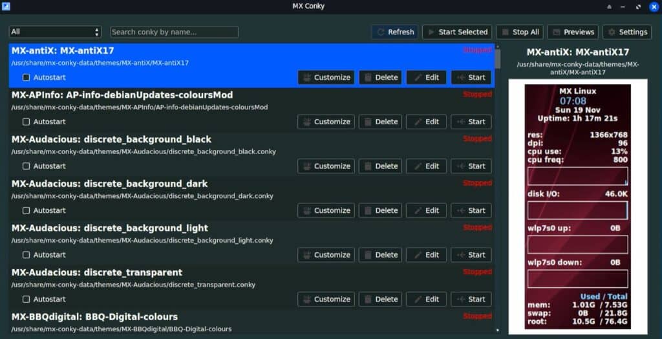This screenshot has height=339, width=662.
Task: Customize discrete_background_black conky
Action: click(x=326, y=166)
